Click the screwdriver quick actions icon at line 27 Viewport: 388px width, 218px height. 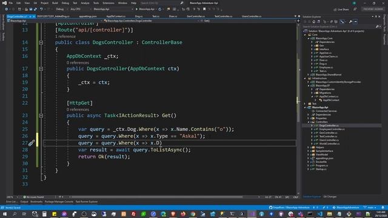click(x=32, y=143)
